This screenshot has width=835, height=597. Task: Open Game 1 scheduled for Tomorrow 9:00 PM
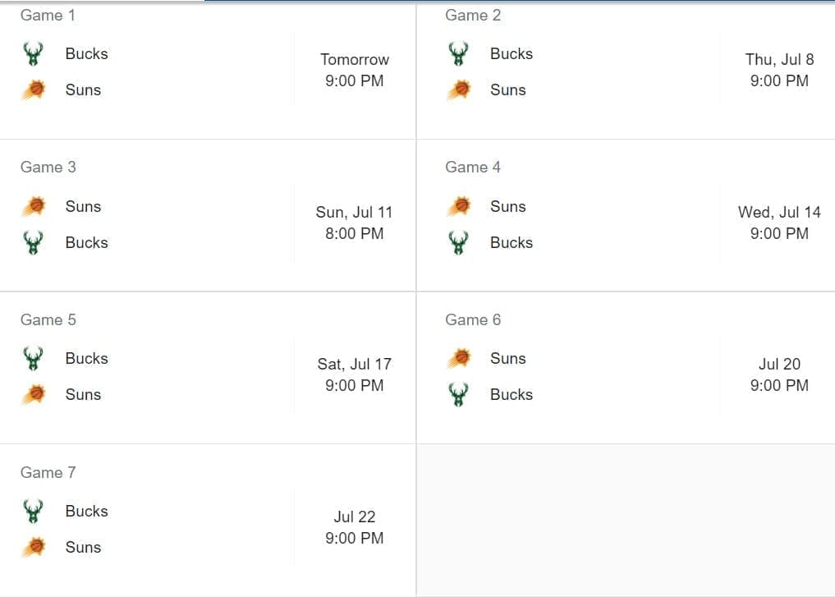point(354,71)
